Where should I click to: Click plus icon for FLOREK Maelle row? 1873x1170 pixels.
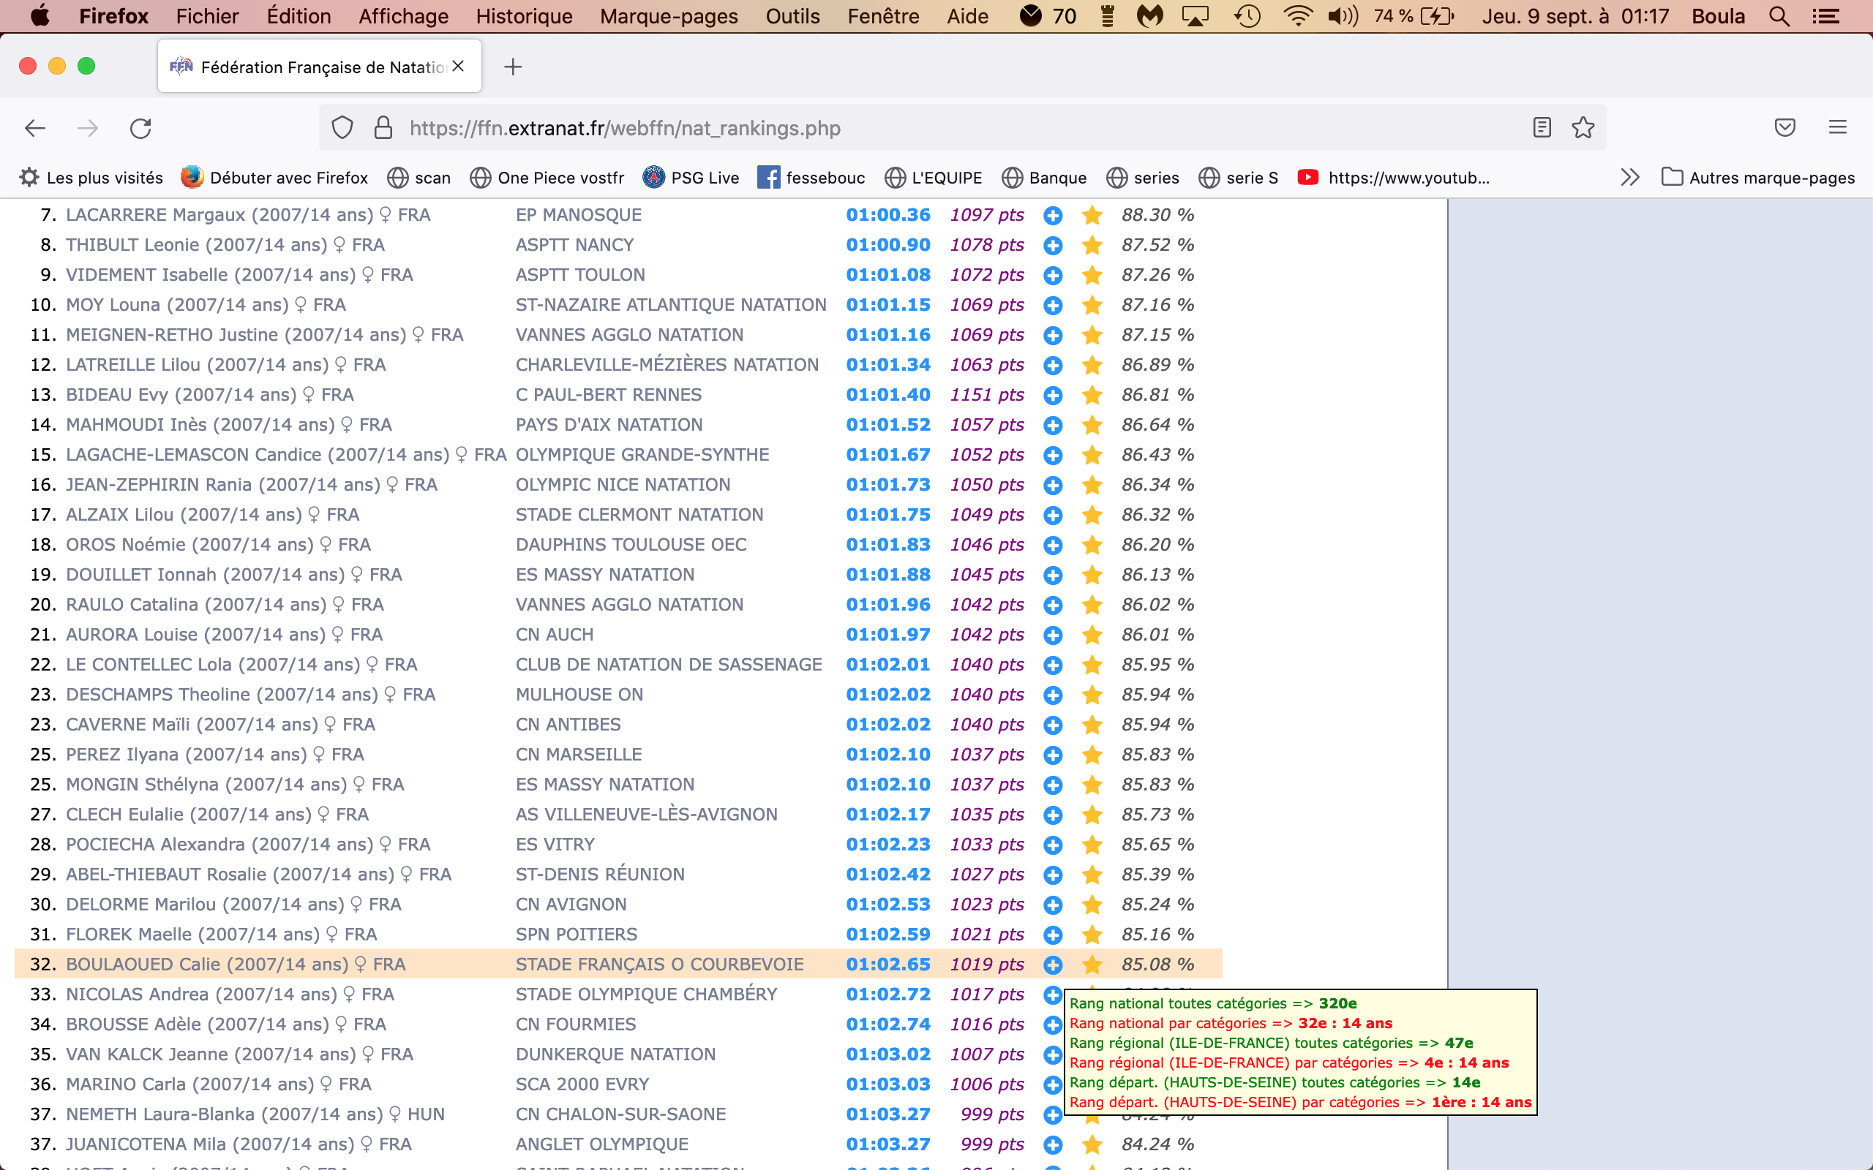[x=1053, y=935]
